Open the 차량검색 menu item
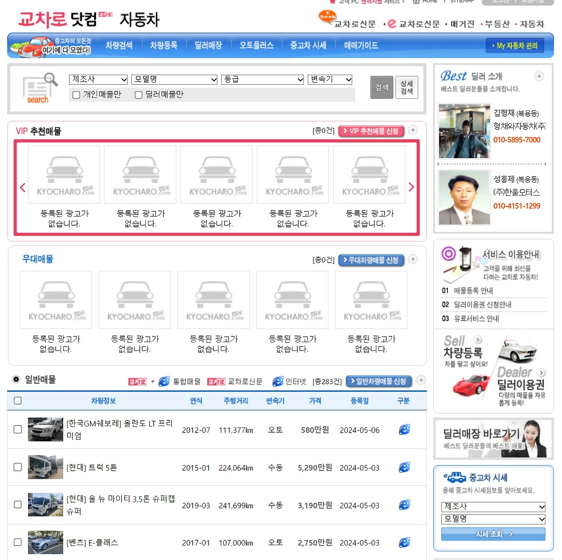This screenshot has width=562, height=560. [x=119, y=45]
